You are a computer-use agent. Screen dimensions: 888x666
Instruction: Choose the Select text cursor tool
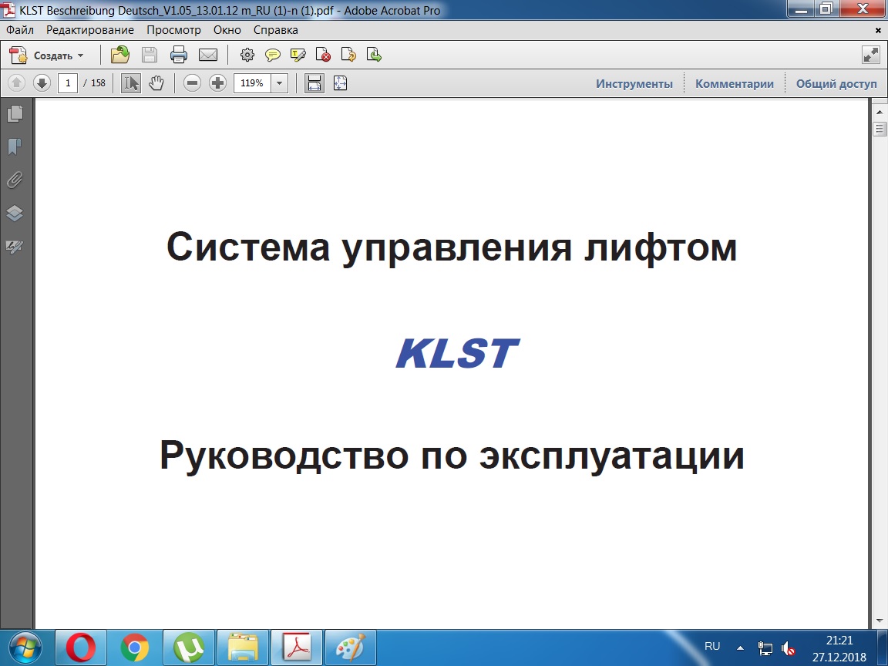pos(131,83)
